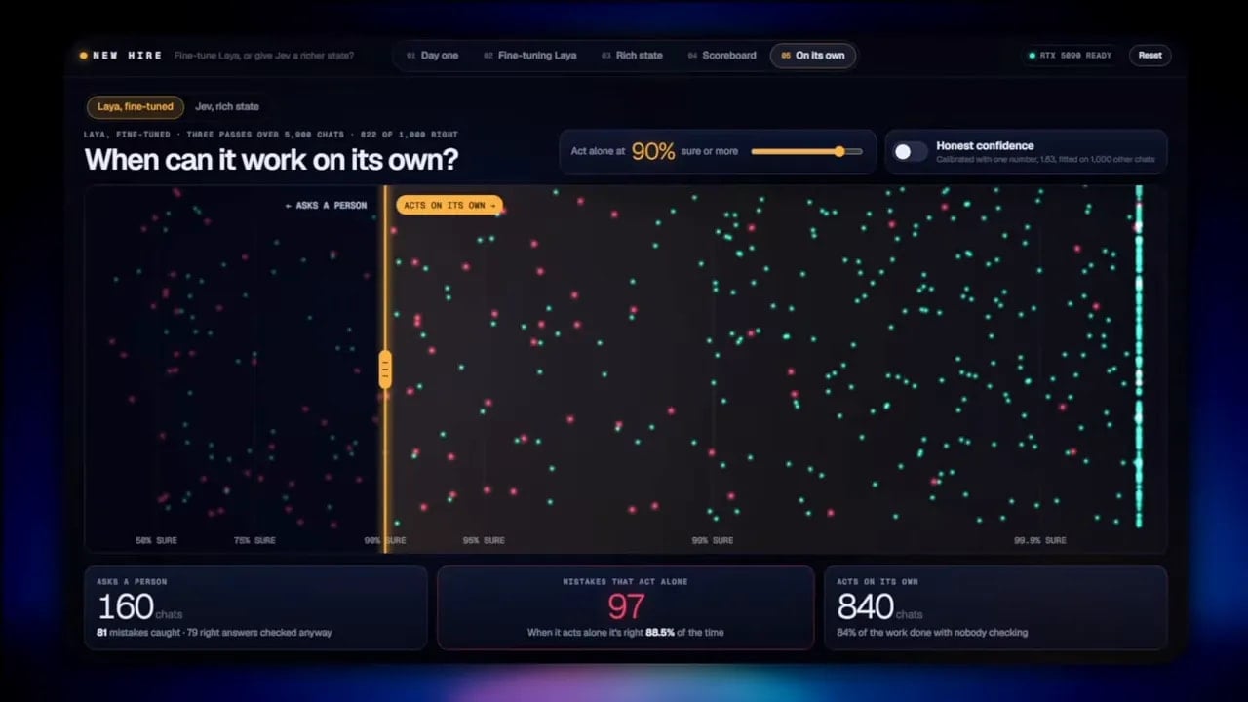
Task: Click the Reset button
Action: [1150, 56]
